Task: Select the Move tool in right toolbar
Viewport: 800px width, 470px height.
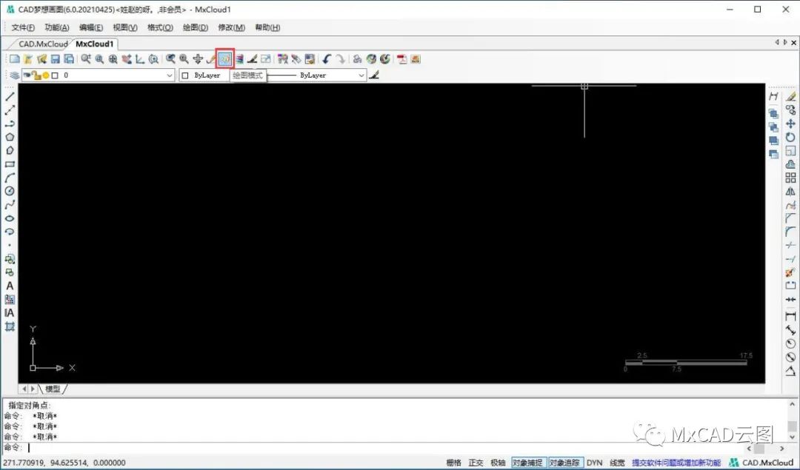Action: coord(790,124)
